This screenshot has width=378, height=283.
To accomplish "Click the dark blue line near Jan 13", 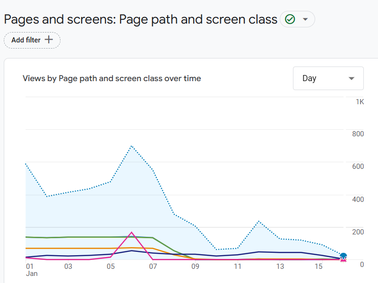I will coord(280,252).
